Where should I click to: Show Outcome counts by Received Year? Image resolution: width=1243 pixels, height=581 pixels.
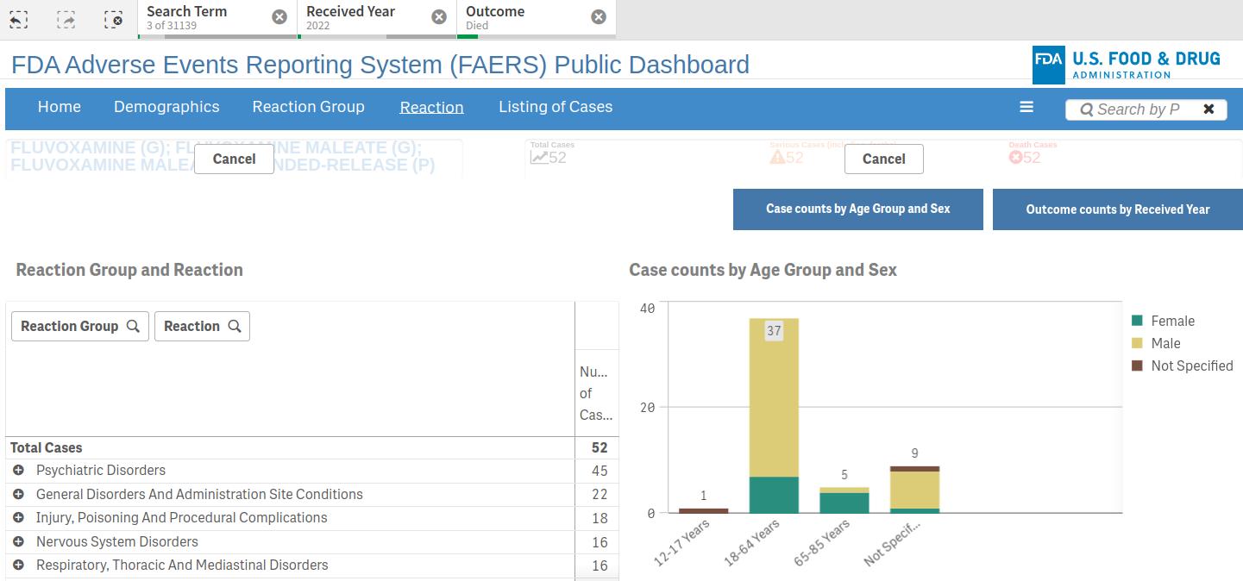pos(1117,209)
